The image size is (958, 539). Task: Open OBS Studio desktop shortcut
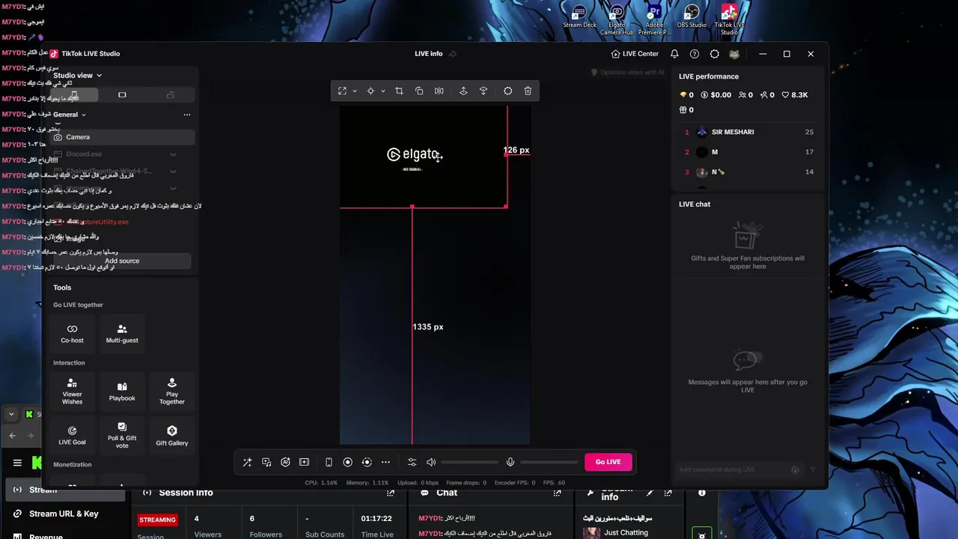click(692, 17)
